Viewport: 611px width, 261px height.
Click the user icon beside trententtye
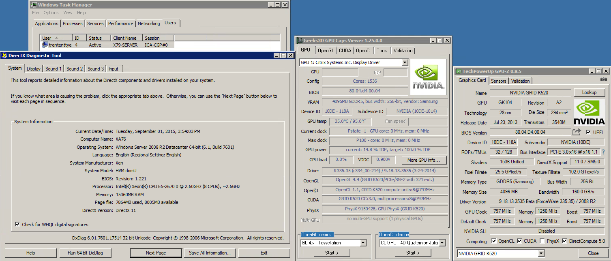click(45, 45)
